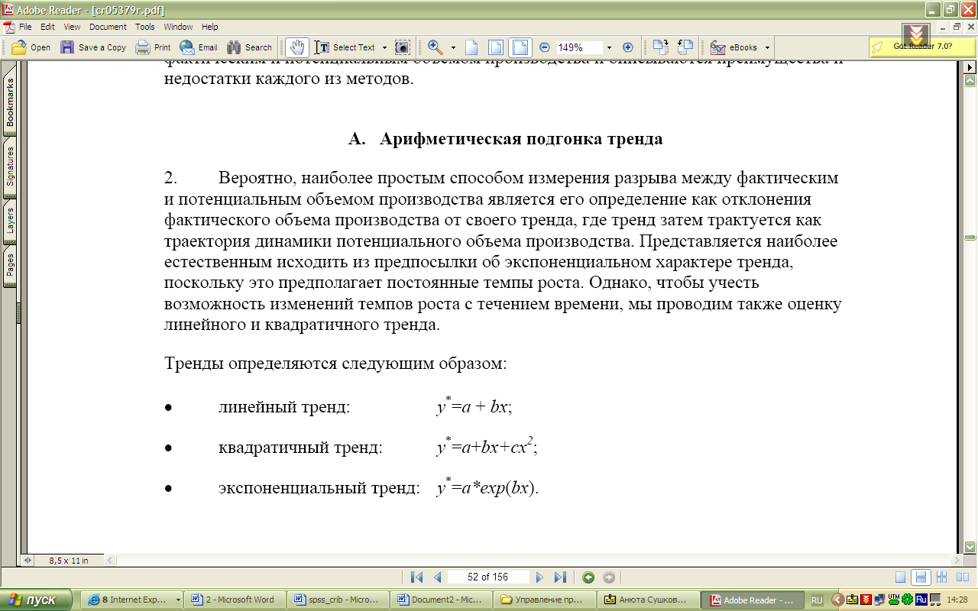This screenshot has width=978, height=611.
Task: Print the document using Print button
Action: tap(153, 47)
